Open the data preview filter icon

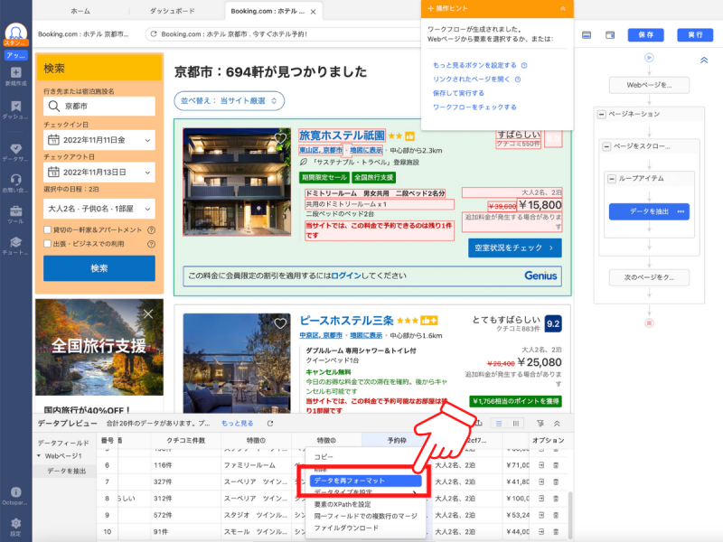(540, 423)
